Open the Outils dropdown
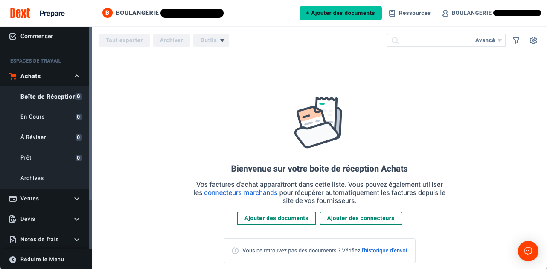 pyautogui.click(x=211, y=40)
